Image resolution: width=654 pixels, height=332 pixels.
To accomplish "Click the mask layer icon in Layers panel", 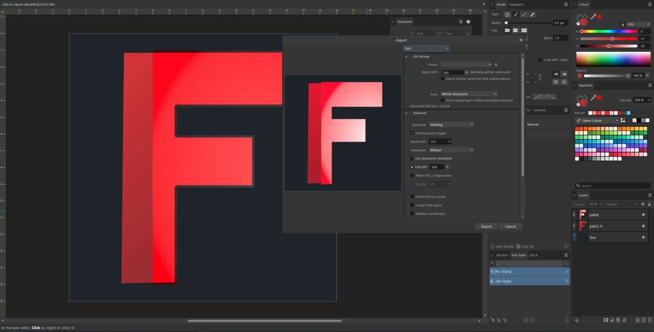I will [606, 320].
